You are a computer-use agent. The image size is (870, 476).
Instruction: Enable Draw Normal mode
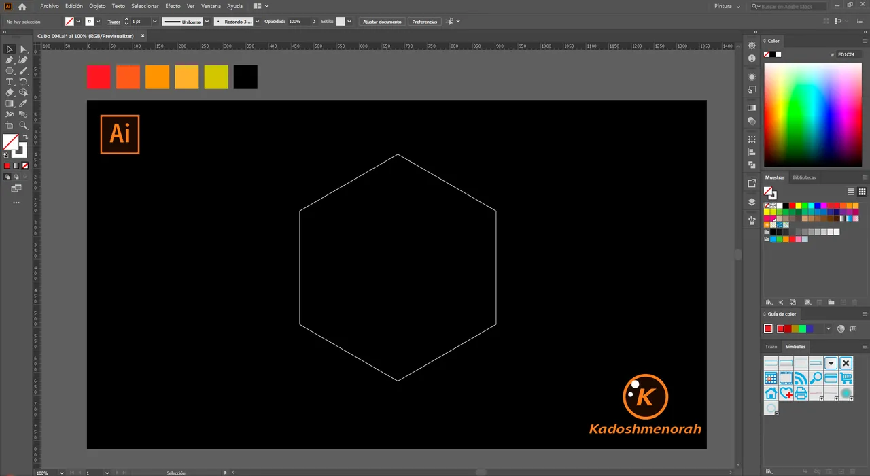7,177
